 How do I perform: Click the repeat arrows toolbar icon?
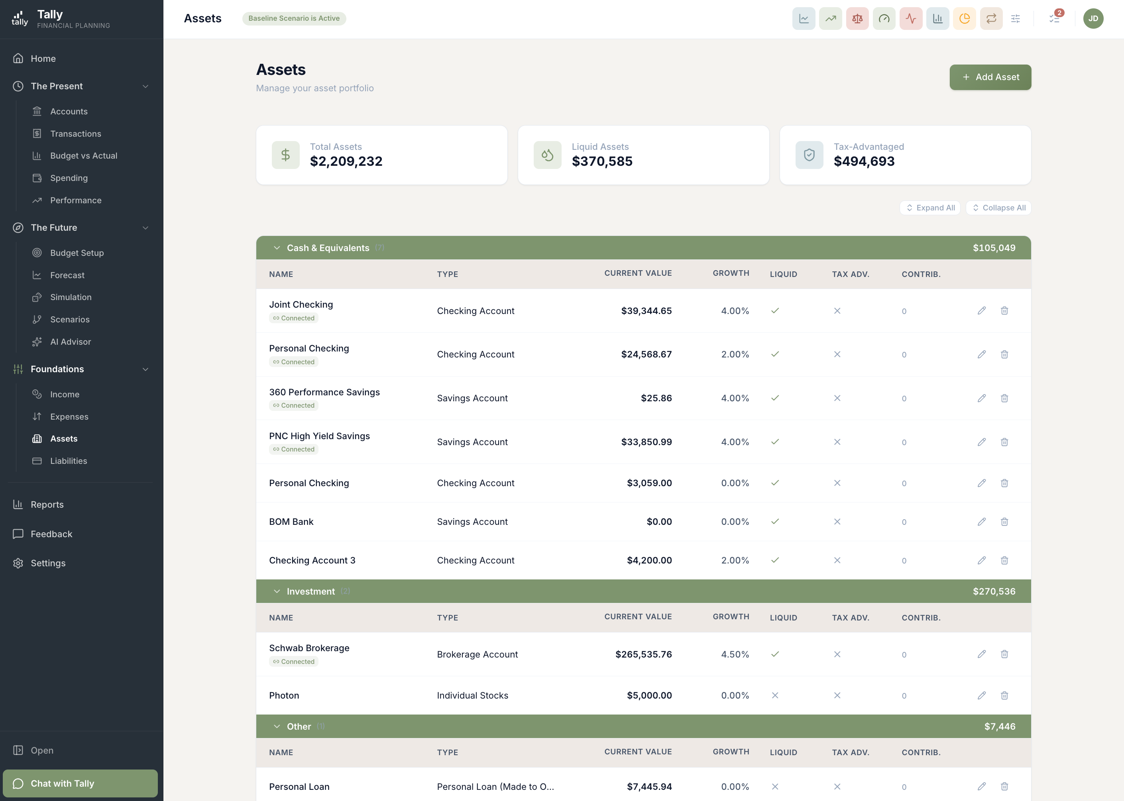[x=991, y=19]
